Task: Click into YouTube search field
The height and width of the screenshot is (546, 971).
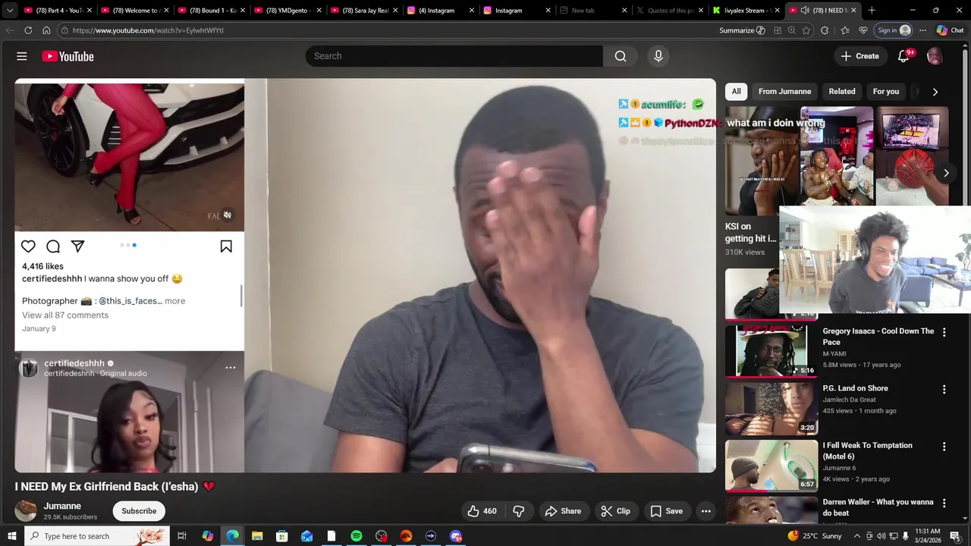Action: [454, 56]
